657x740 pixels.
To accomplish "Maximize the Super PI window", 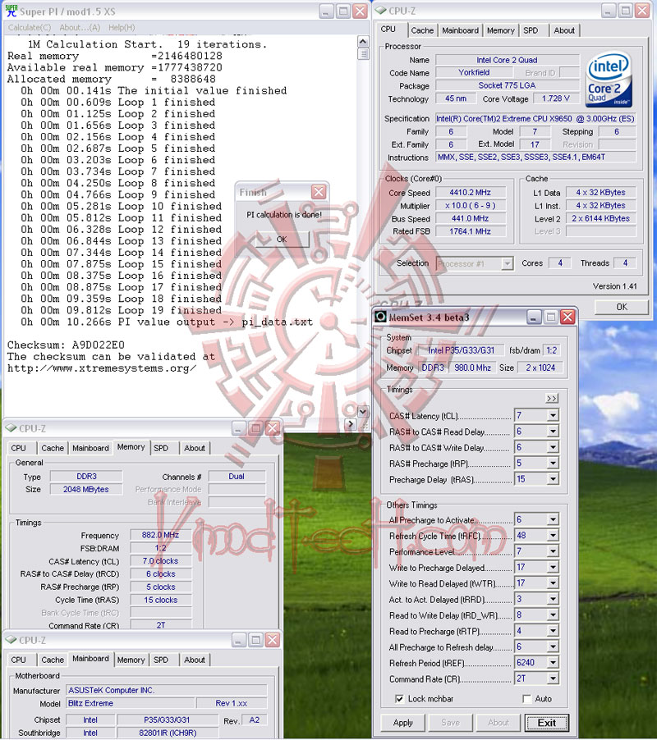I will pyautogui.click(x=343, y=11).
